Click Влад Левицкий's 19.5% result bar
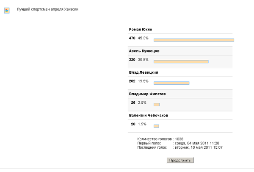 pos(171,83)
